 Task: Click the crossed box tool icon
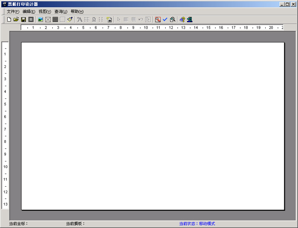[x=48, y=20]
